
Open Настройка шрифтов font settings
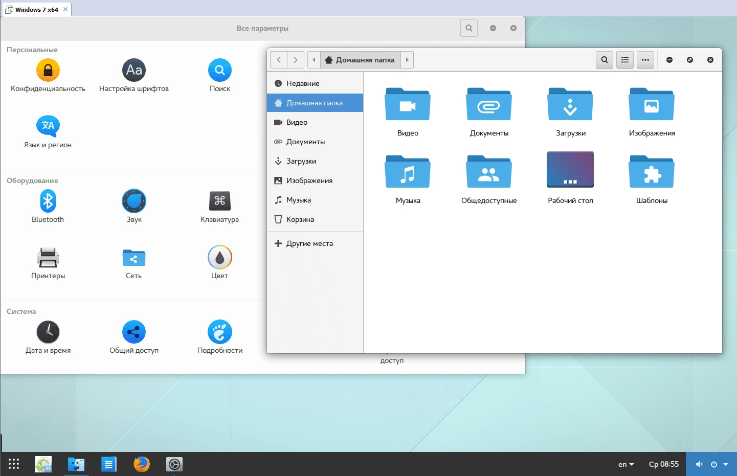(x=134, y=76)
